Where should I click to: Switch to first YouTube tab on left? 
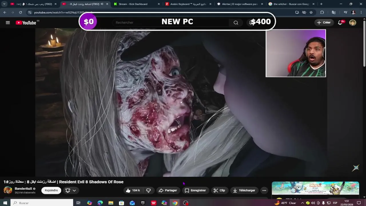34,4
